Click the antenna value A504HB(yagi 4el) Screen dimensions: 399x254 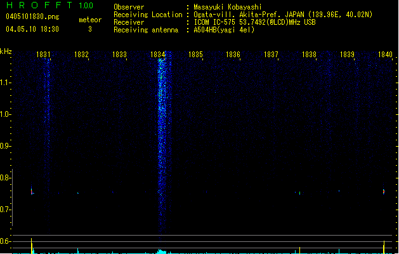click(224, 30)
